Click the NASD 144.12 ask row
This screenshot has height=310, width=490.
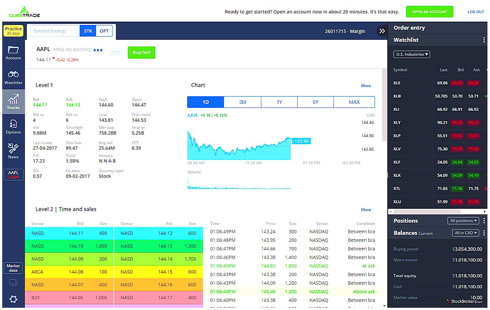click(x=158, y=233)
